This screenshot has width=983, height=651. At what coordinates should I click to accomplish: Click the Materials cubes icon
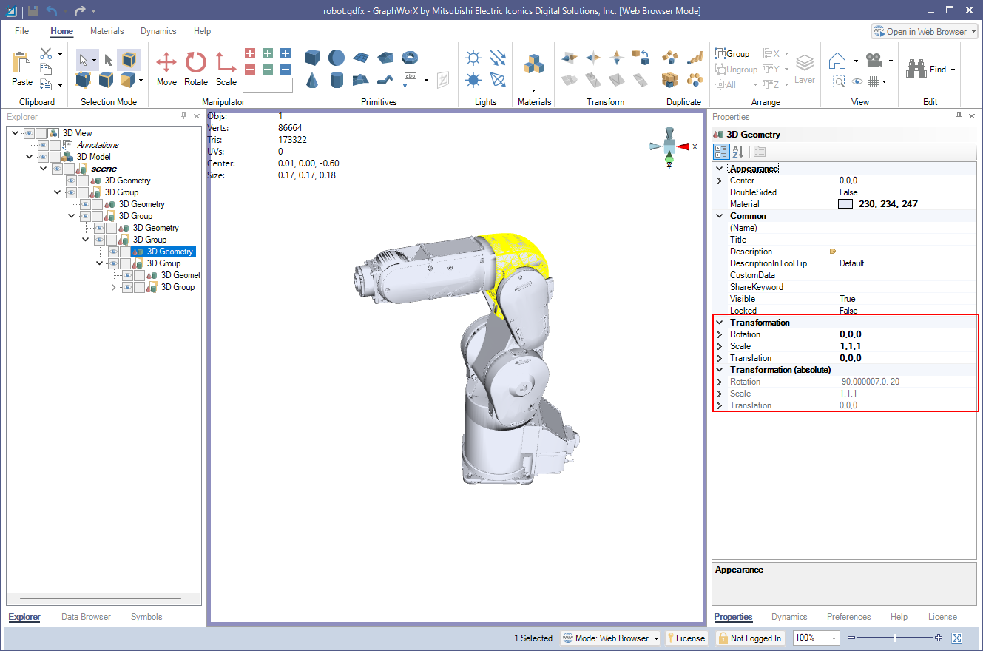[x=533, y=64]
